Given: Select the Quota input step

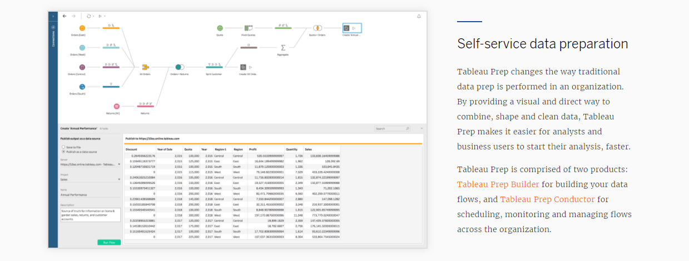Looking at the screenshot, I should click(220, 28).
